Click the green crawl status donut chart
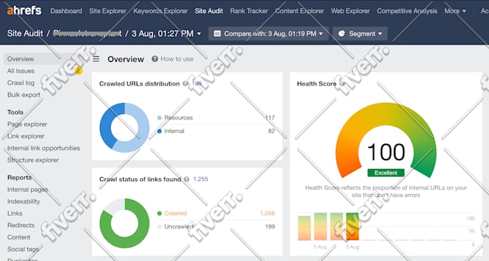The height and width of the screenshot is (261, 489). coord(124,224)
